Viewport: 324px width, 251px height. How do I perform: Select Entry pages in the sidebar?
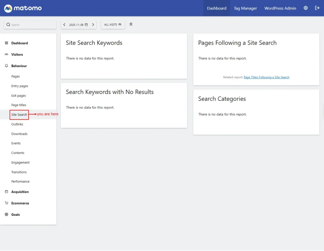coord(20,86)
